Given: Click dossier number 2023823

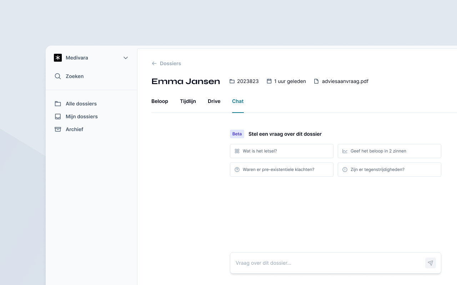Looking at the screenshot, I should pos(248,81).
